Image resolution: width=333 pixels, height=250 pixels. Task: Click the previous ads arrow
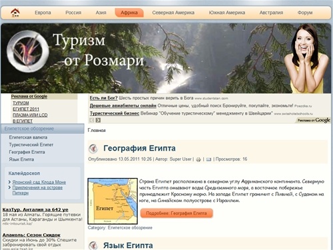click(92, 120)
